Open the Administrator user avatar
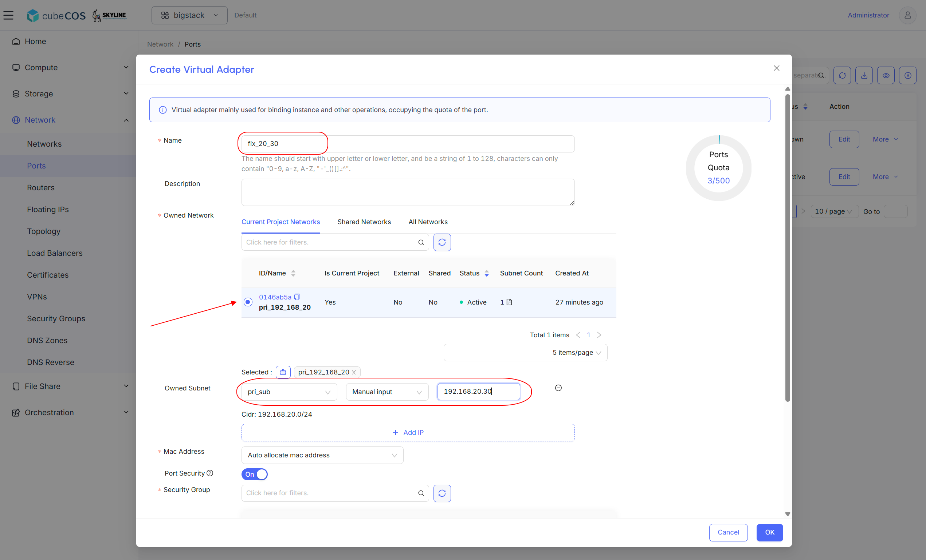This screenshot has height=560, width=926. (x=907, y=15)
